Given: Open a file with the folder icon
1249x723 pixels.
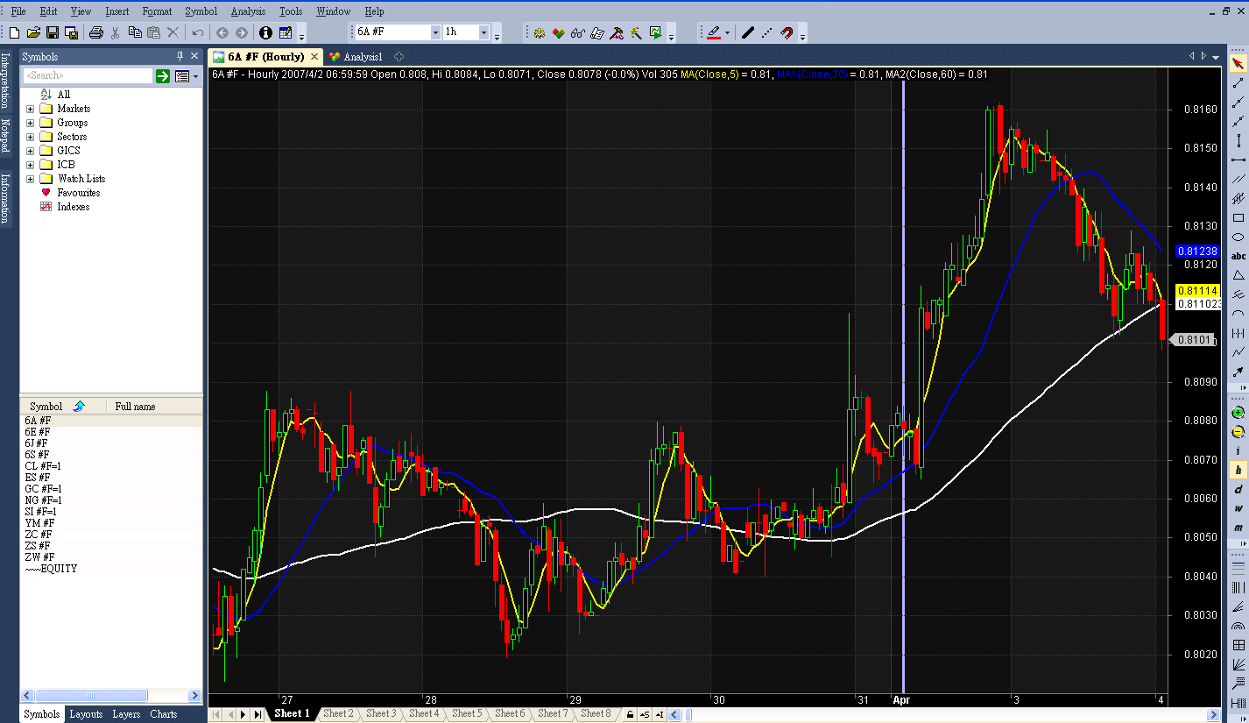Looking at the screenshot, I should (x=33, y=32).
